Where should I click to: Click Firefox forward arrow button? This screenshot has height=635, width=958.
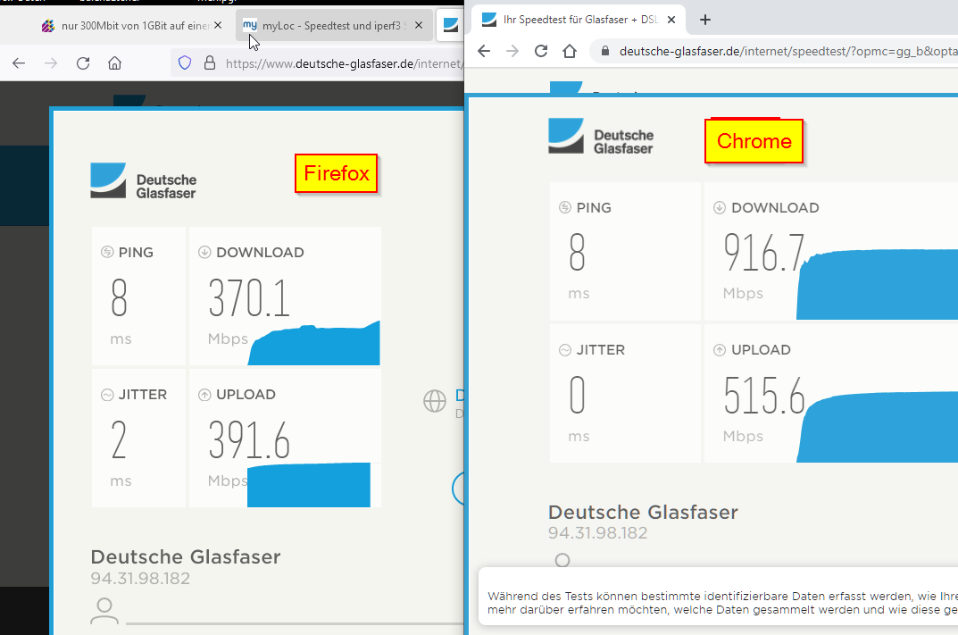tap(51, 63)
